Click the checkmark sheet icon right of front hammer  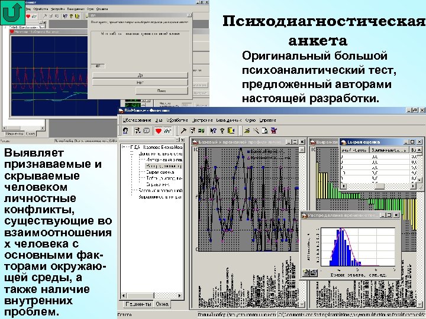(x=193, y=131)
